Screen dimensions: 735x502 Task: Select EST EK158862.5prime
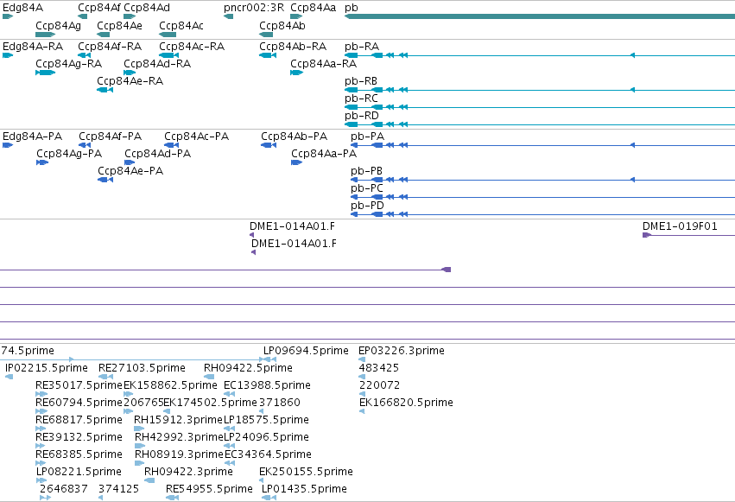coord(171,385)
